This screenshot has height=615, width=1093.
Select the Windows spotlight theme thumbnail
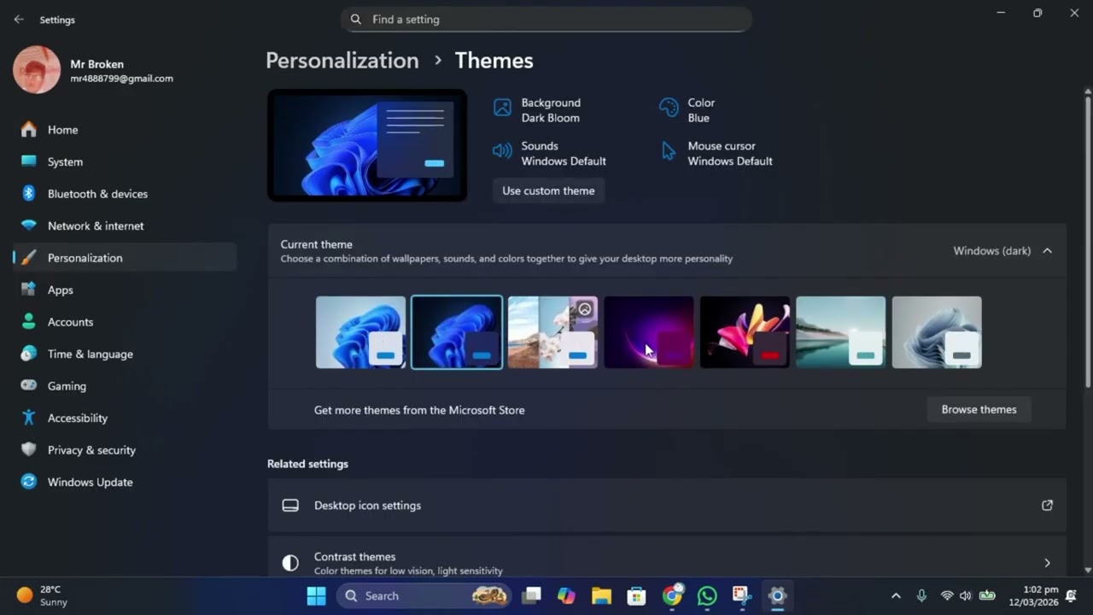coord(552,332)
